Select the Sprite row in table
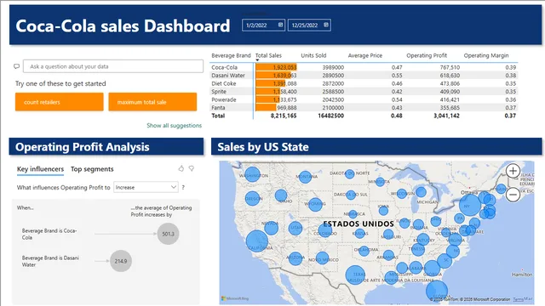The width and height of the screenshot is (545, 306). 364,92
